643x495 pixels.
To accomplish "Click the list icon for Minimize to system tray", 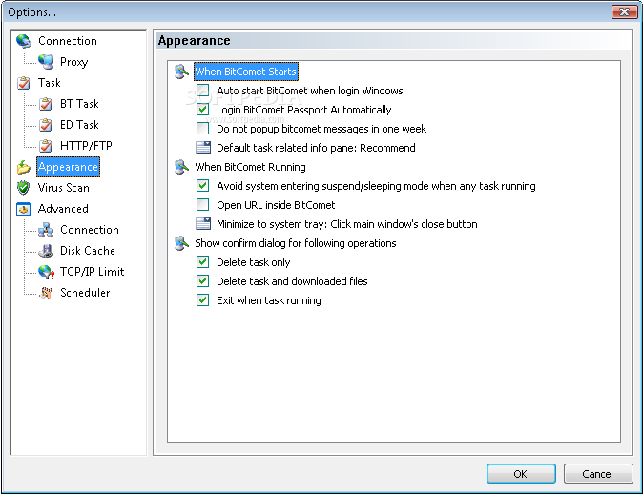I will [203, 224].
